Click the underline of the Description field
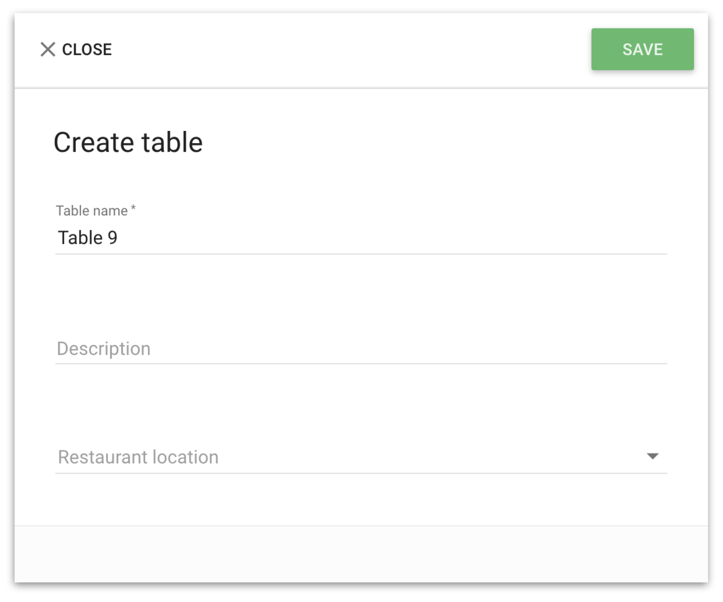This screenshot has width=723, height=602. tap(361, 363)
